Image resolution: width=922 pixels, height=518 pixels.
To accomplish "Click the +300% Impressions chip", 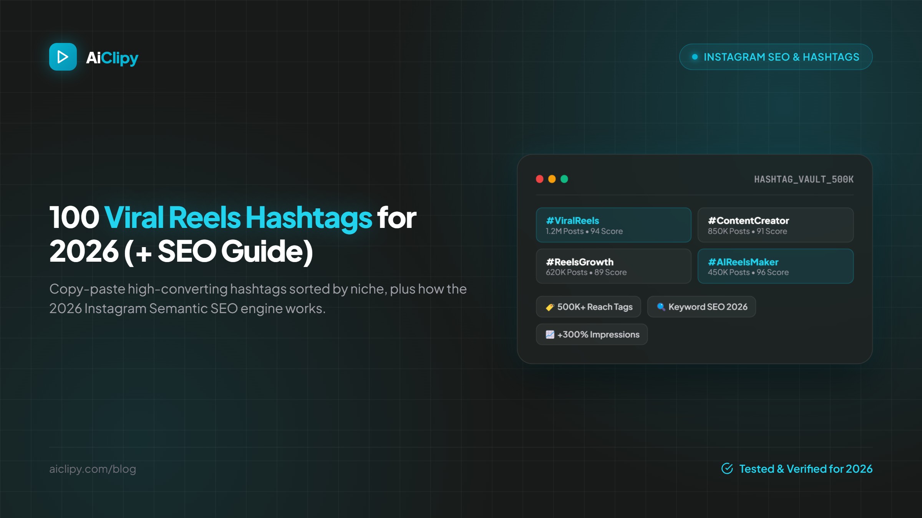I will click(592, 334).
